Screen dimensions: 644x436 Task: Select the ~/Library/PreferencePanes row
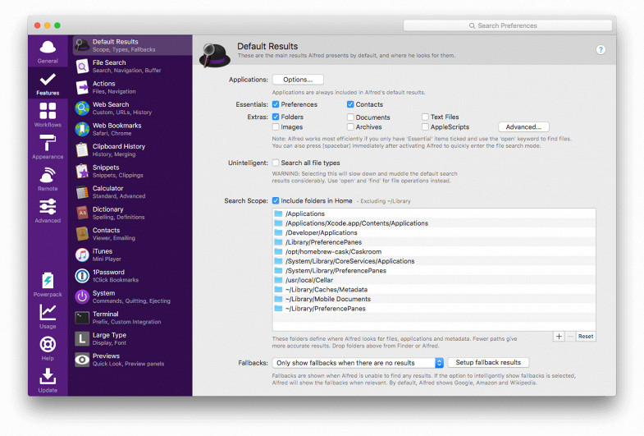[x=434, y=308]
